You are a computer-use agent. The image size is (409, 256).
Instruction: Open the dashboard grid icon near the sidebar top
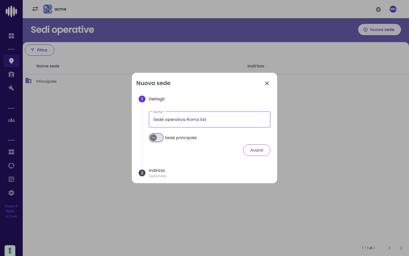click(x=11, y=36)
